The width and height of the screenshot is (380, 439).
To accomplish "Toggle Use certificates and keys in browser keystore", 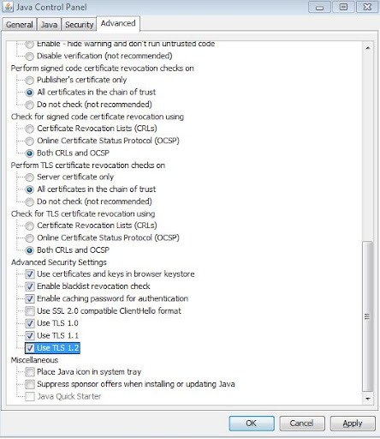I will 30,274.
